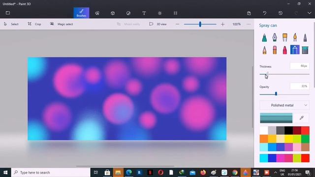
Task: Select the Calligraphy pen brush
Action: pyautogui.click(x=275, y=37)
